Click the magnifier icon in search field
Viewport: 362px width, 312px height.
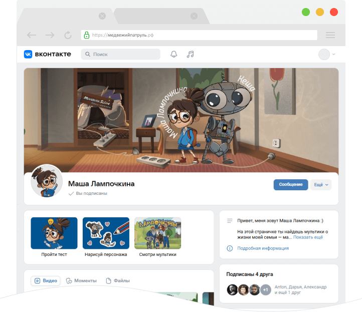point(88,54)
